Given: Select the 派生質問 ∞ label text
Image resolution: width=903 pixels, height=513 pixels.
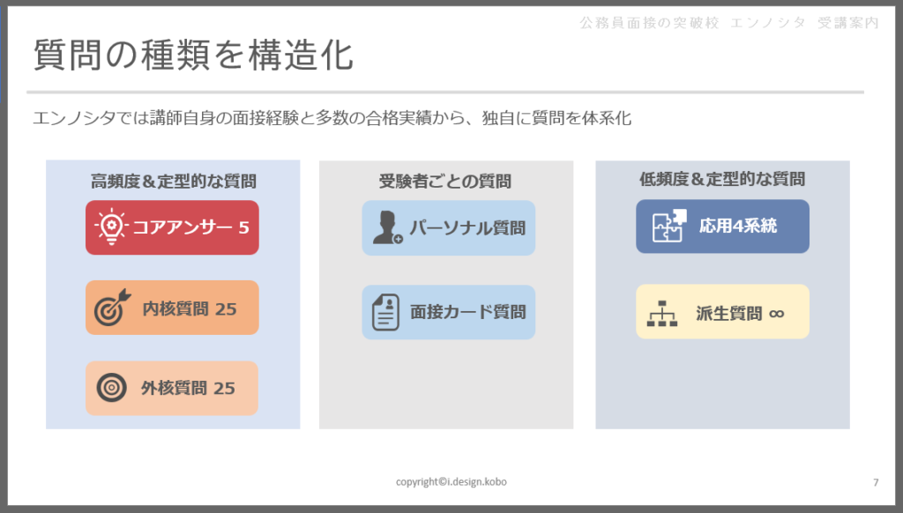Looking at the screenshot, I should click(x=740, y=313).
